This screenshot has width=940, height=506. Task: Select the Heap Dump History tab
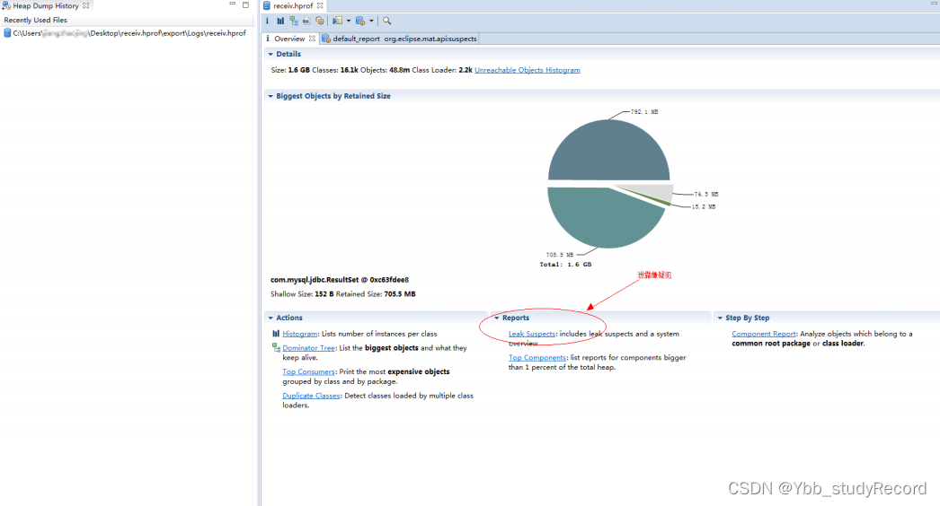tap(46, 5)
